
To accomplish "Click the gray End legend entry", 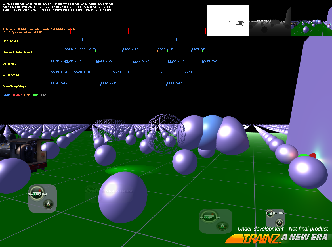I will [44, 95].
